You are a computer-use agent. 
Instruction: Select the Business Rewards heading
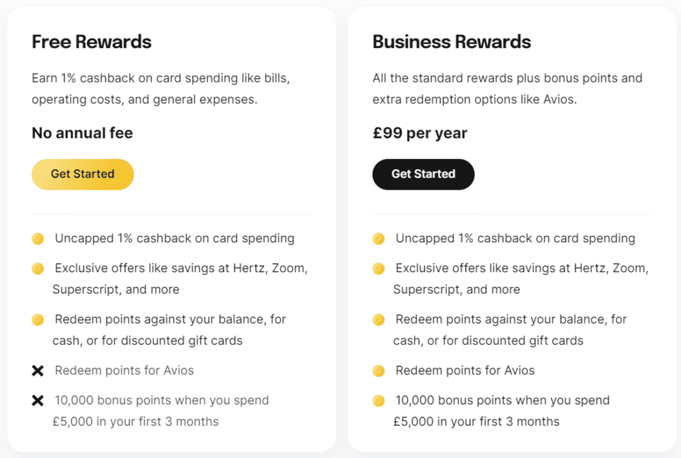451,42
